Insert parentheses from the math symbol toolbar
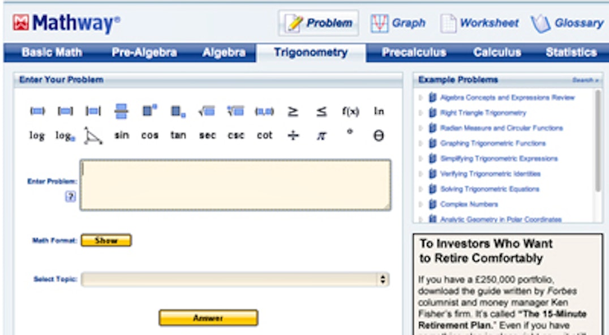Viewport: 609px width, 335px height. pyautogui.click(x=37, y=111)
